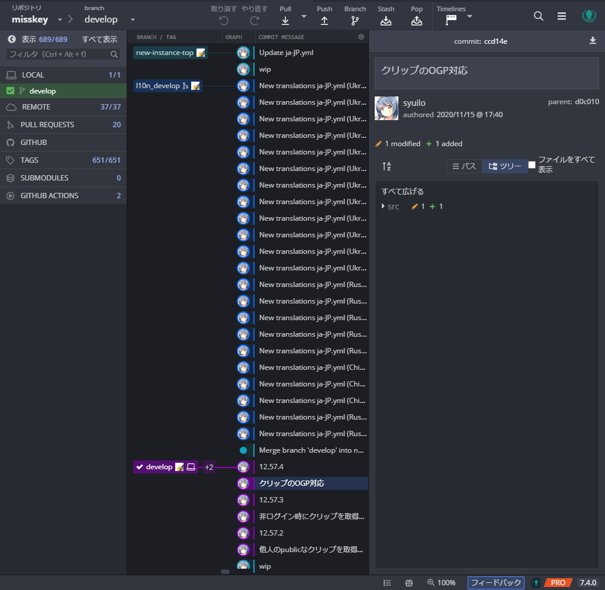Click the syuilo author avatar
The image size is (605, 590).
tap(387, 108)
